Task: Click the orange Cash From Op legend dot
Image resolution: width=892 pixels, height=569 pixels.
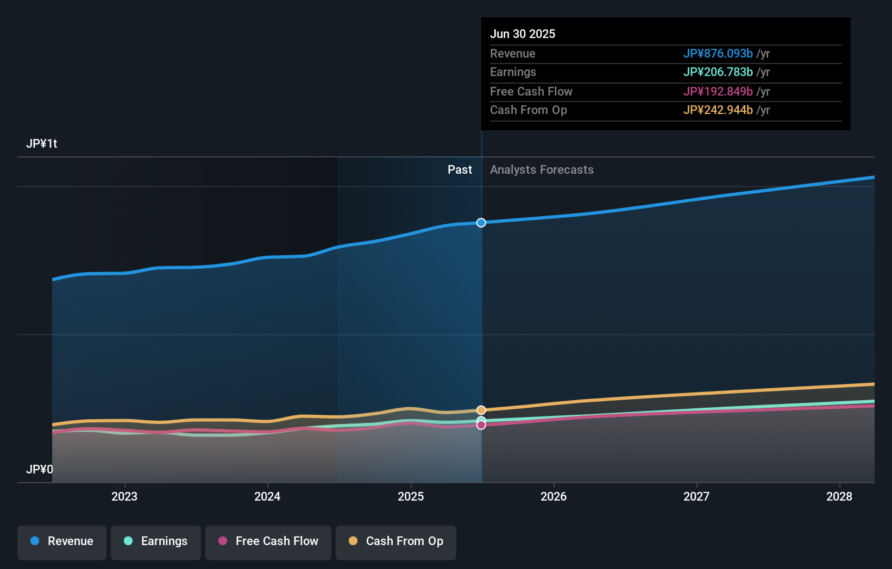Action: [353, 541]
